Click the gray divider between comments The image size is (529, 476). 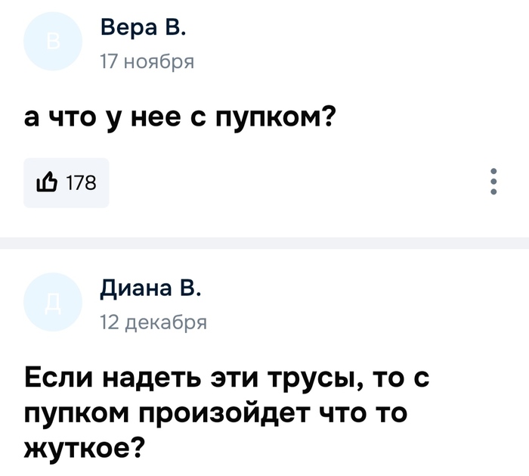(x=264, y=242)
